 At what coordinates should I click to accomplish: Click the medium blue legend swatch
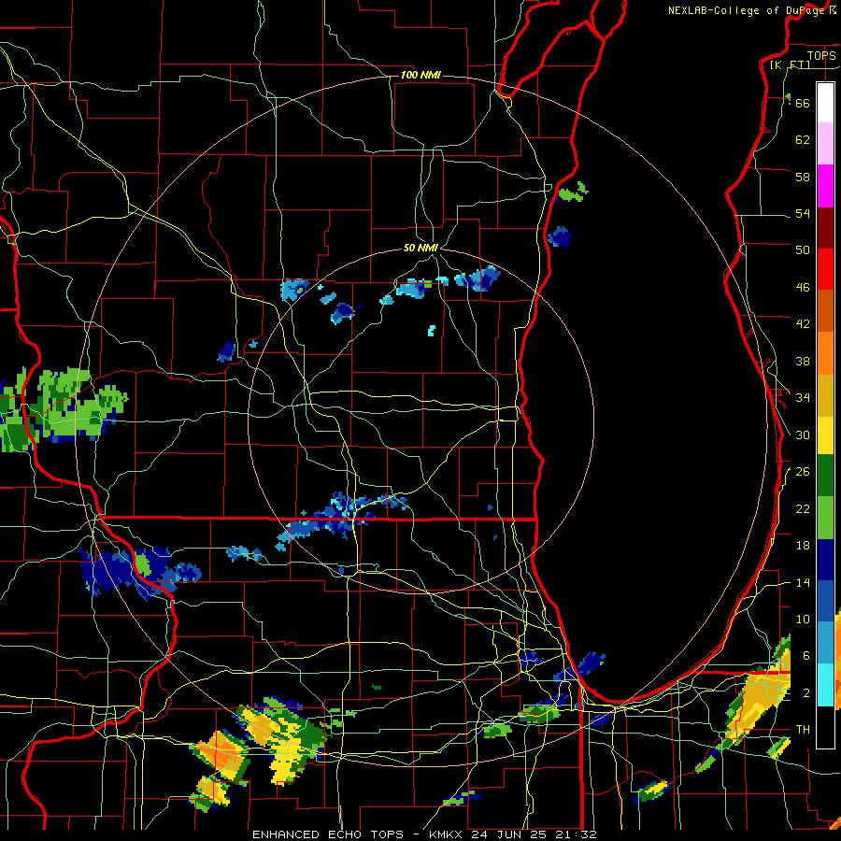pos(825,601)
